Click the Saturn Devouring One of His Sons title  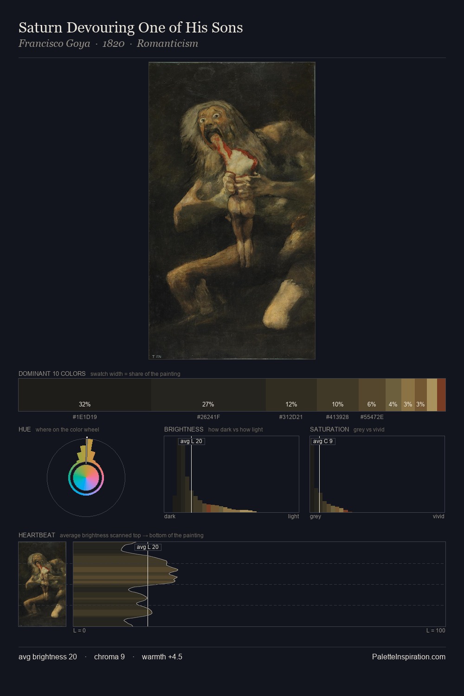(x=130, y=27)
